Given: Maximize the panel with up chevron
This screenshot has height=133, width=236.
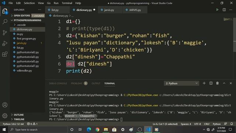Looking at the screenshot, I should click(224, 83).
